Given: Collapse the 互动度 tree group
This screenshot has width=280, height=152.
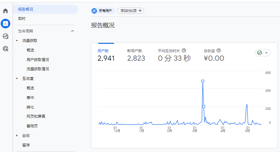Looking at the screenshot, I should coord(17,78).
